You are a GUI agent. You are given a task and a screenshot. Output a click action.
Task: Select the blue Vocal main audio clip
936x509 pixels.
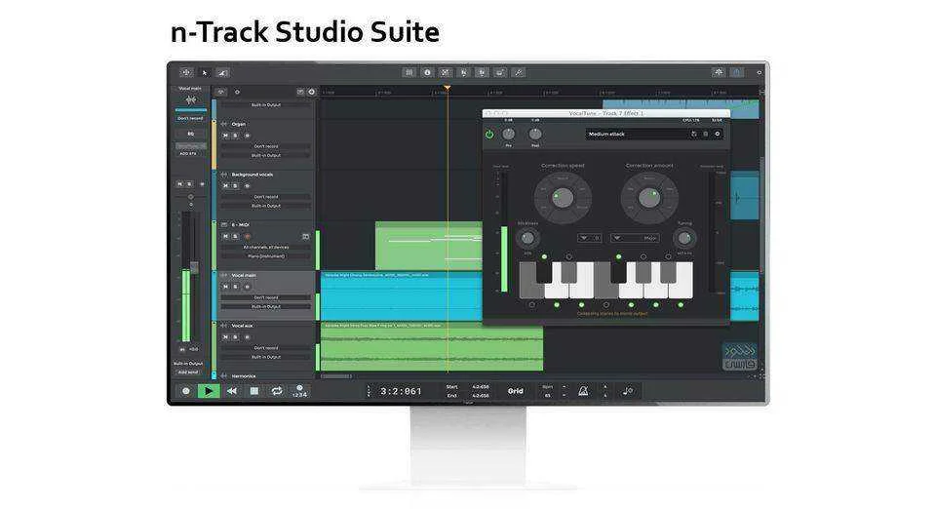(401, 296)
